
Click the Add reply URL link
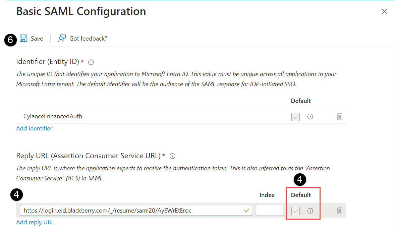pos(35,222)
